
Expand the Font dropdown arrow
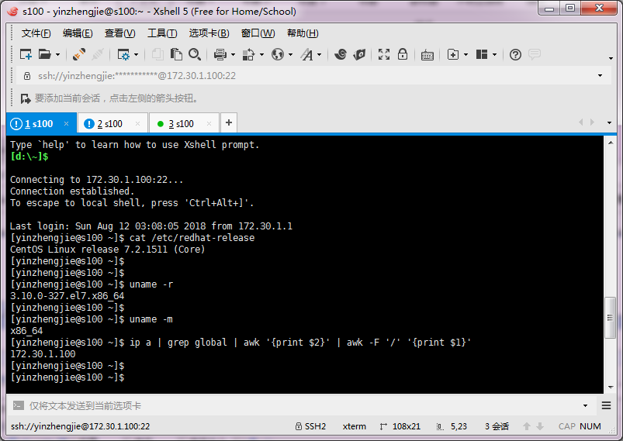319,55
